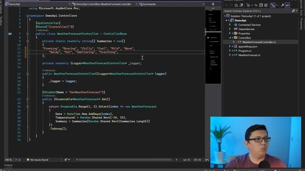Image resolution: width=305 pixels, height=171 pixels.
Task: Click the Connected Services icon
Action: point(235,25)
